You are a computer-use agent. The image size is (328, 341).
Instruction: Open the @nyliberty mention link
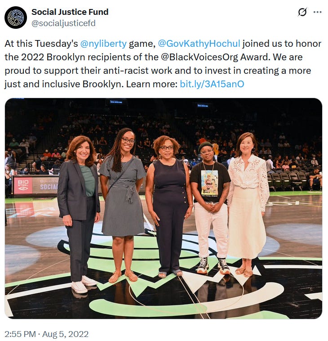click(103, 44)
